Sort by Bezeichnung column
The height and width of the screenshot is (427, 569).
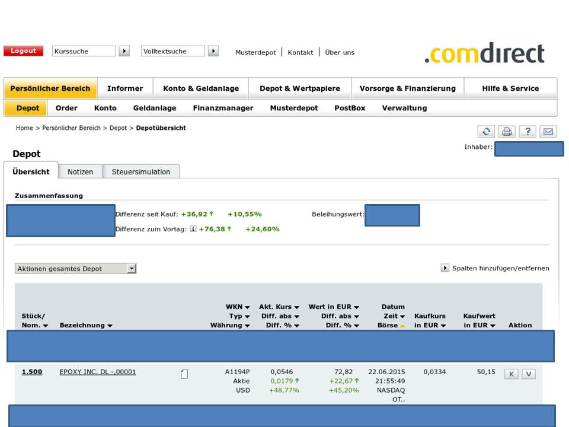110,326
